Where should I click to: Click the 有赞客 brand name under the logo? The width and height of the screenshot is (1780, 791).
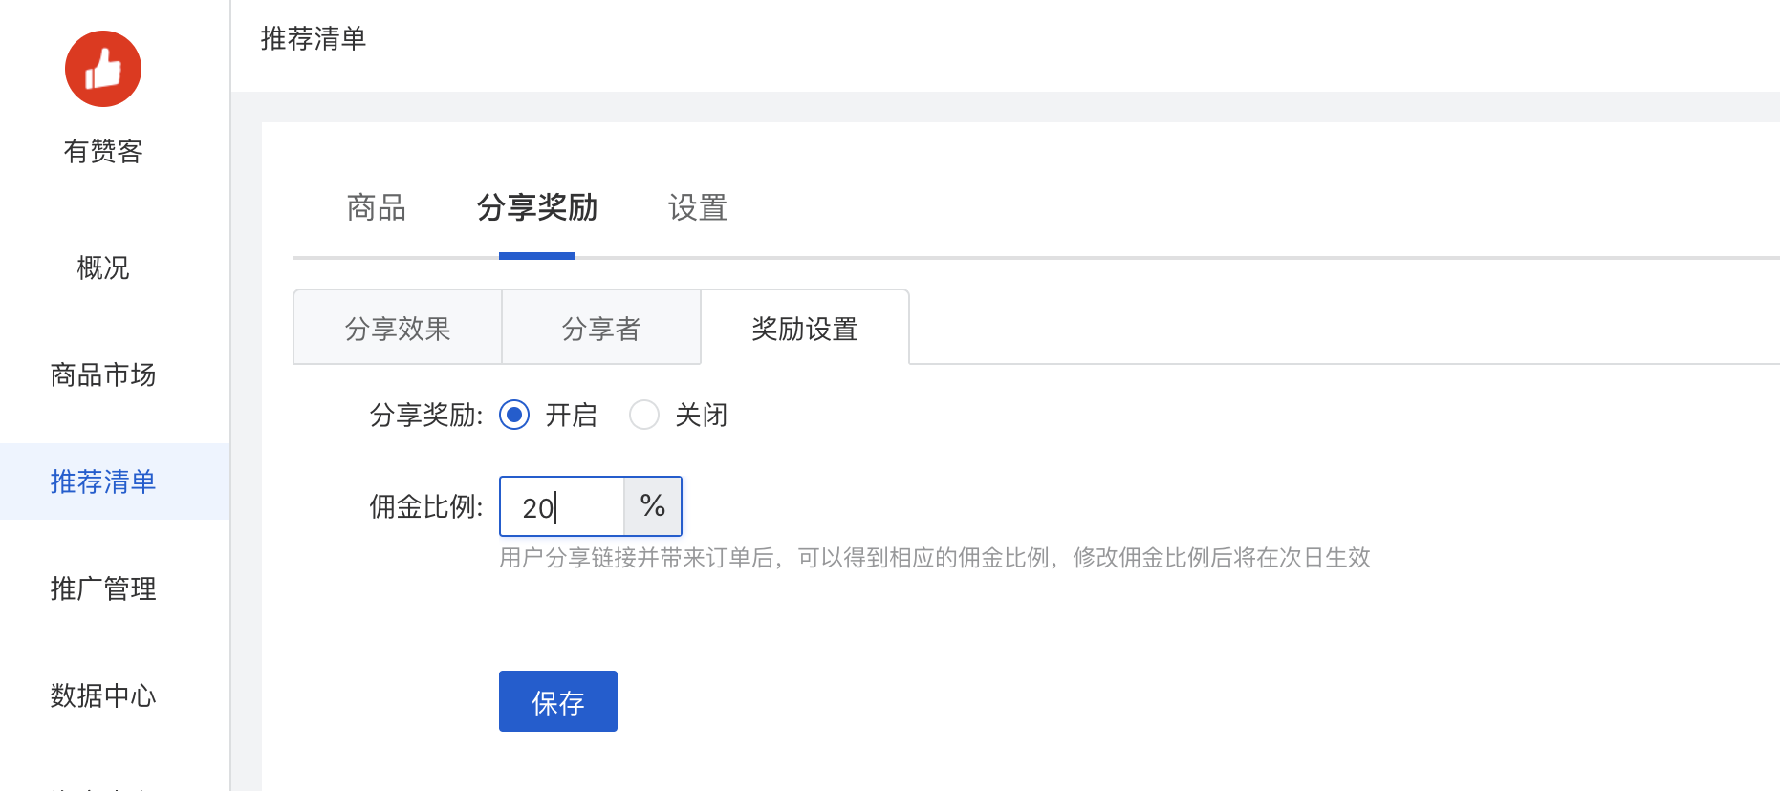pos(103,151)
